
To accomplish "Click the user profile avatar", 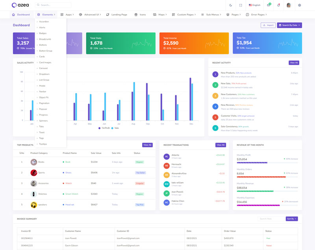I will coord(289,5).
